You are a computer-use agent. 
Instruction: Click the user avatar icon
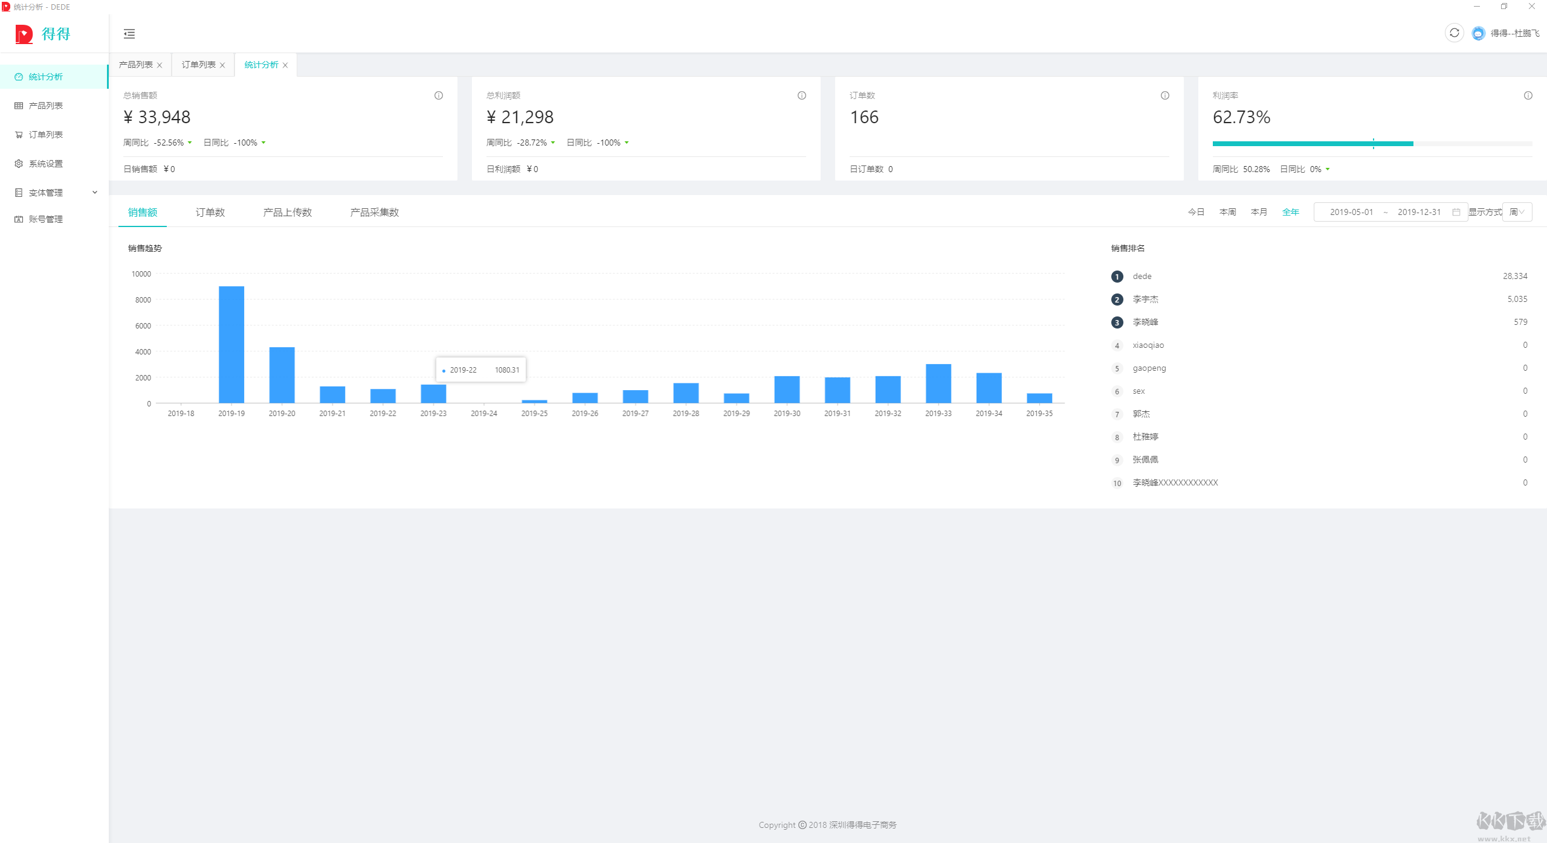[x=1478, y=33]
